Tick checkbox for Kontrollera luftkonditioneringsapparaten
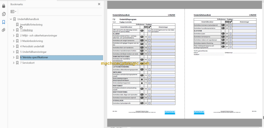The height and width of the screenshot is (128, 264). pyautogui.click(x=150, y=70)
